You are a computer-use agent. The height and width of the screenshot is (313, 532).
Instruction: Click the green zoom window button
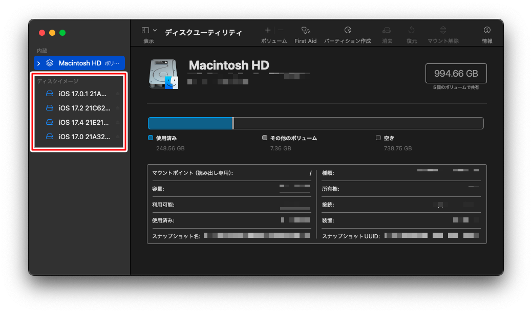pos(62,33)
